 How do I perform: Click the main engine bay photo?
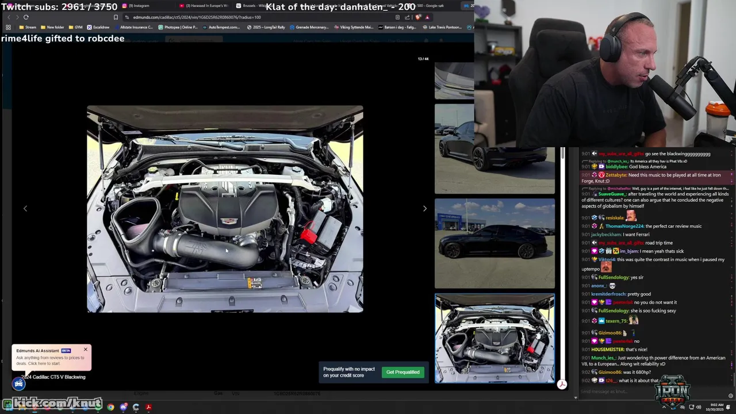coord(225,209)
